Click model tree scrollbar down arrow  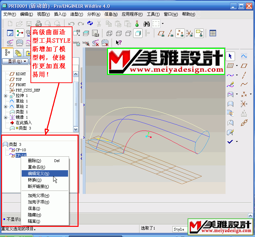pos(76,130)
